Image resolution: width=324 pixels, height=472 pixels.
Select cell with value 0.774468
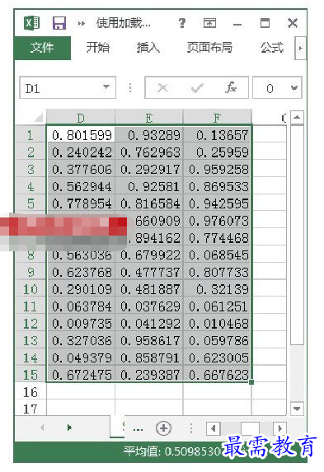click(x=217, y=238)
